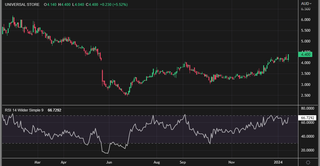The image size is (320, 166).
Task: Click the 5.000 price axis label
Action: 306,41
